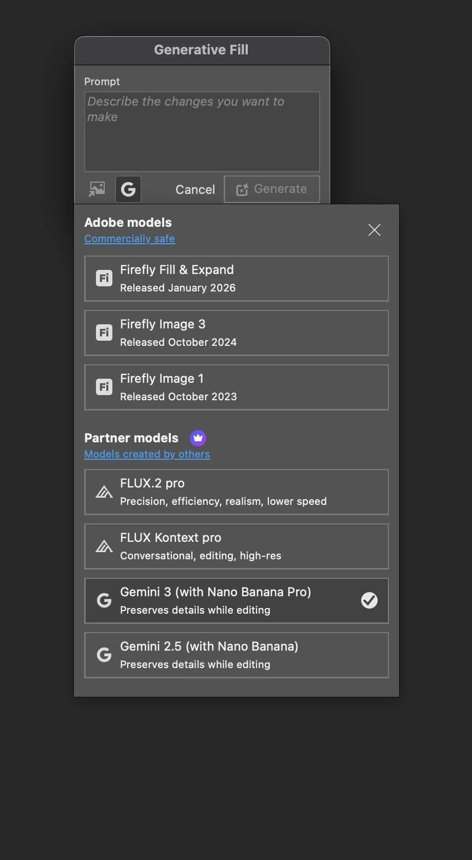
Task: Close the model list with the X
Action: click(375, 230)
